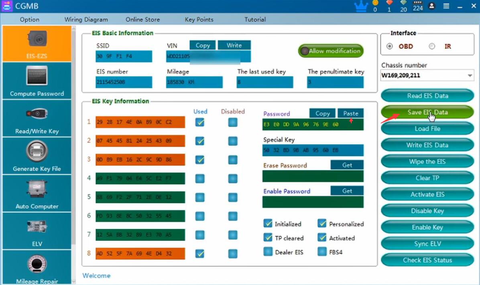The height and width of the screenshot is (285, 480).
Task: Open the EIS-EZS module in sidebar
Action: [x=37, y=44]
